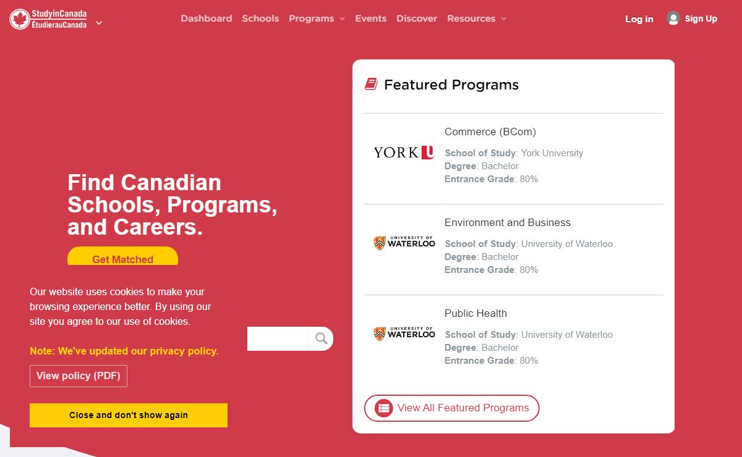Open the Dashboard nav item
This screenshot has width=742, height=457.
tap(207, 19)
